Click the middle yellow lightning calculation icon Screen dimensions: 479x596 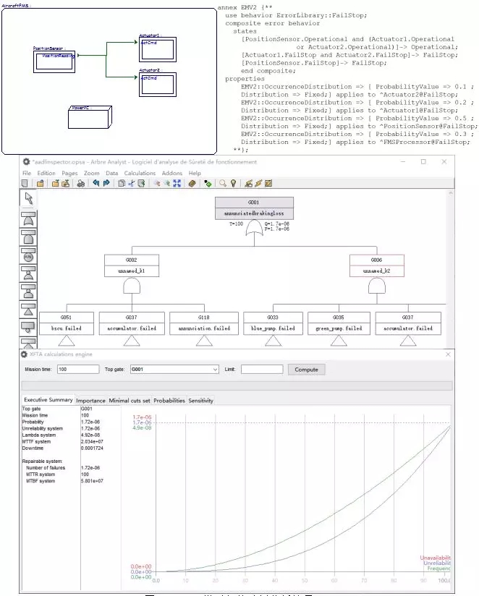tap(258, 184)
